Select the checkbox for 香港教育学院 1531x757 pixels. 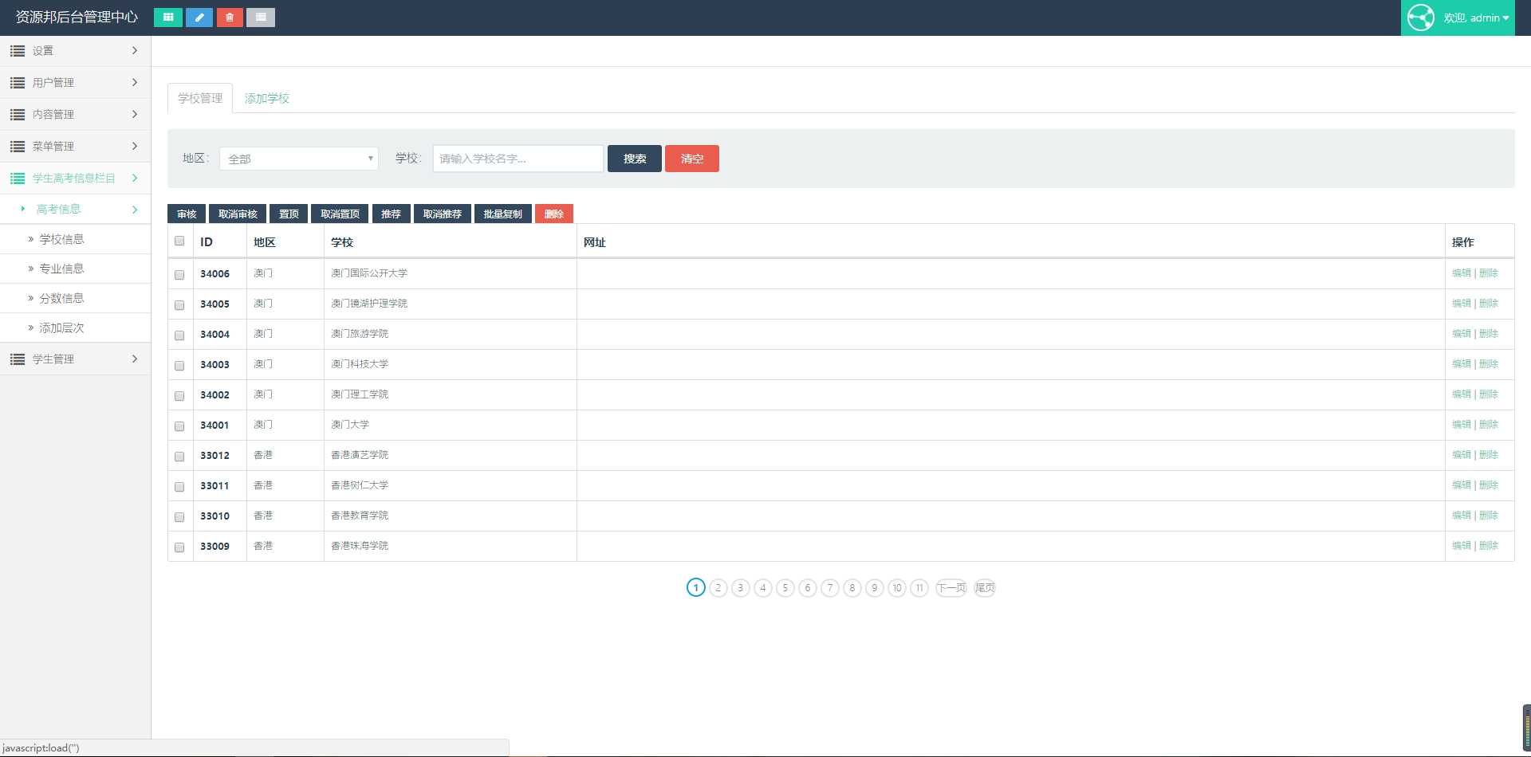[x=179, y=517]
